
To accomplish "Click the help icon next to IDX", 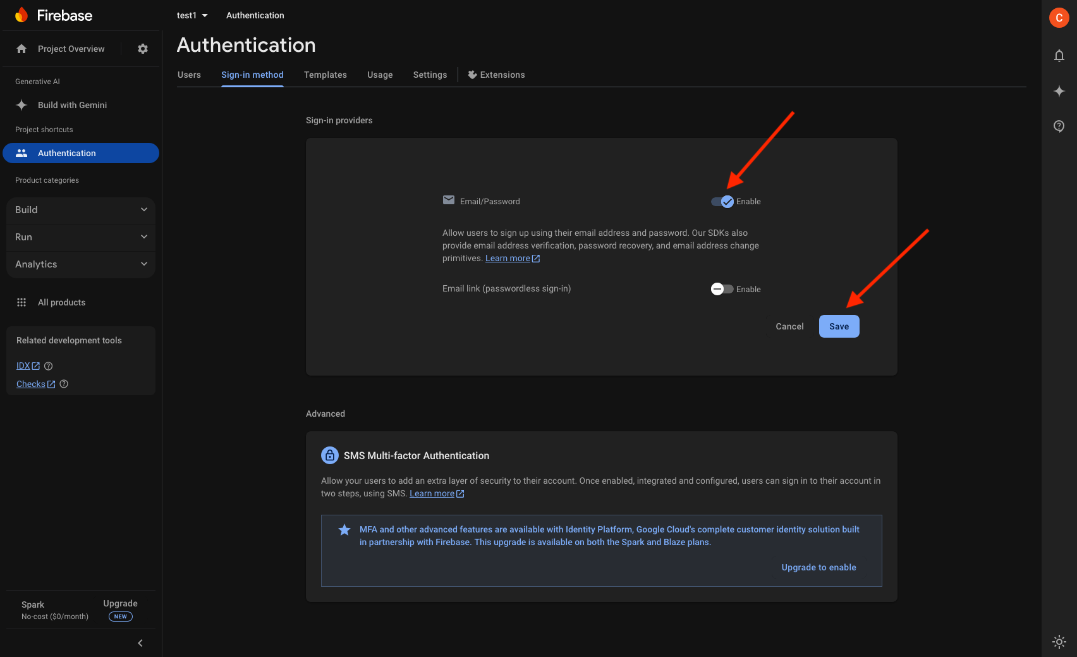I will point(49,366).
